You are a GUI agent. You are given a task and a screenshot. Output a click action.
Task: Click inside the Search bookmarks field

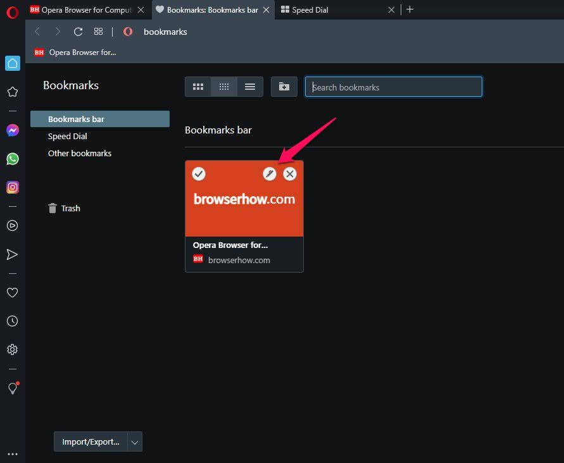393,87
